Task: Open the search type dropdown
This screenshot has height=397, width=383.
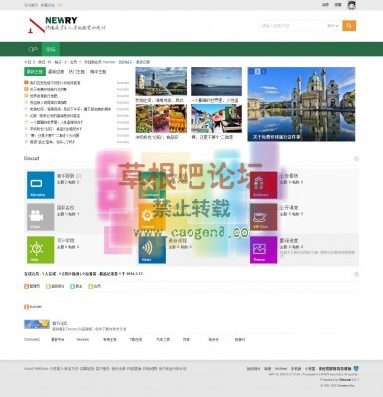Action: click(333, 26)
